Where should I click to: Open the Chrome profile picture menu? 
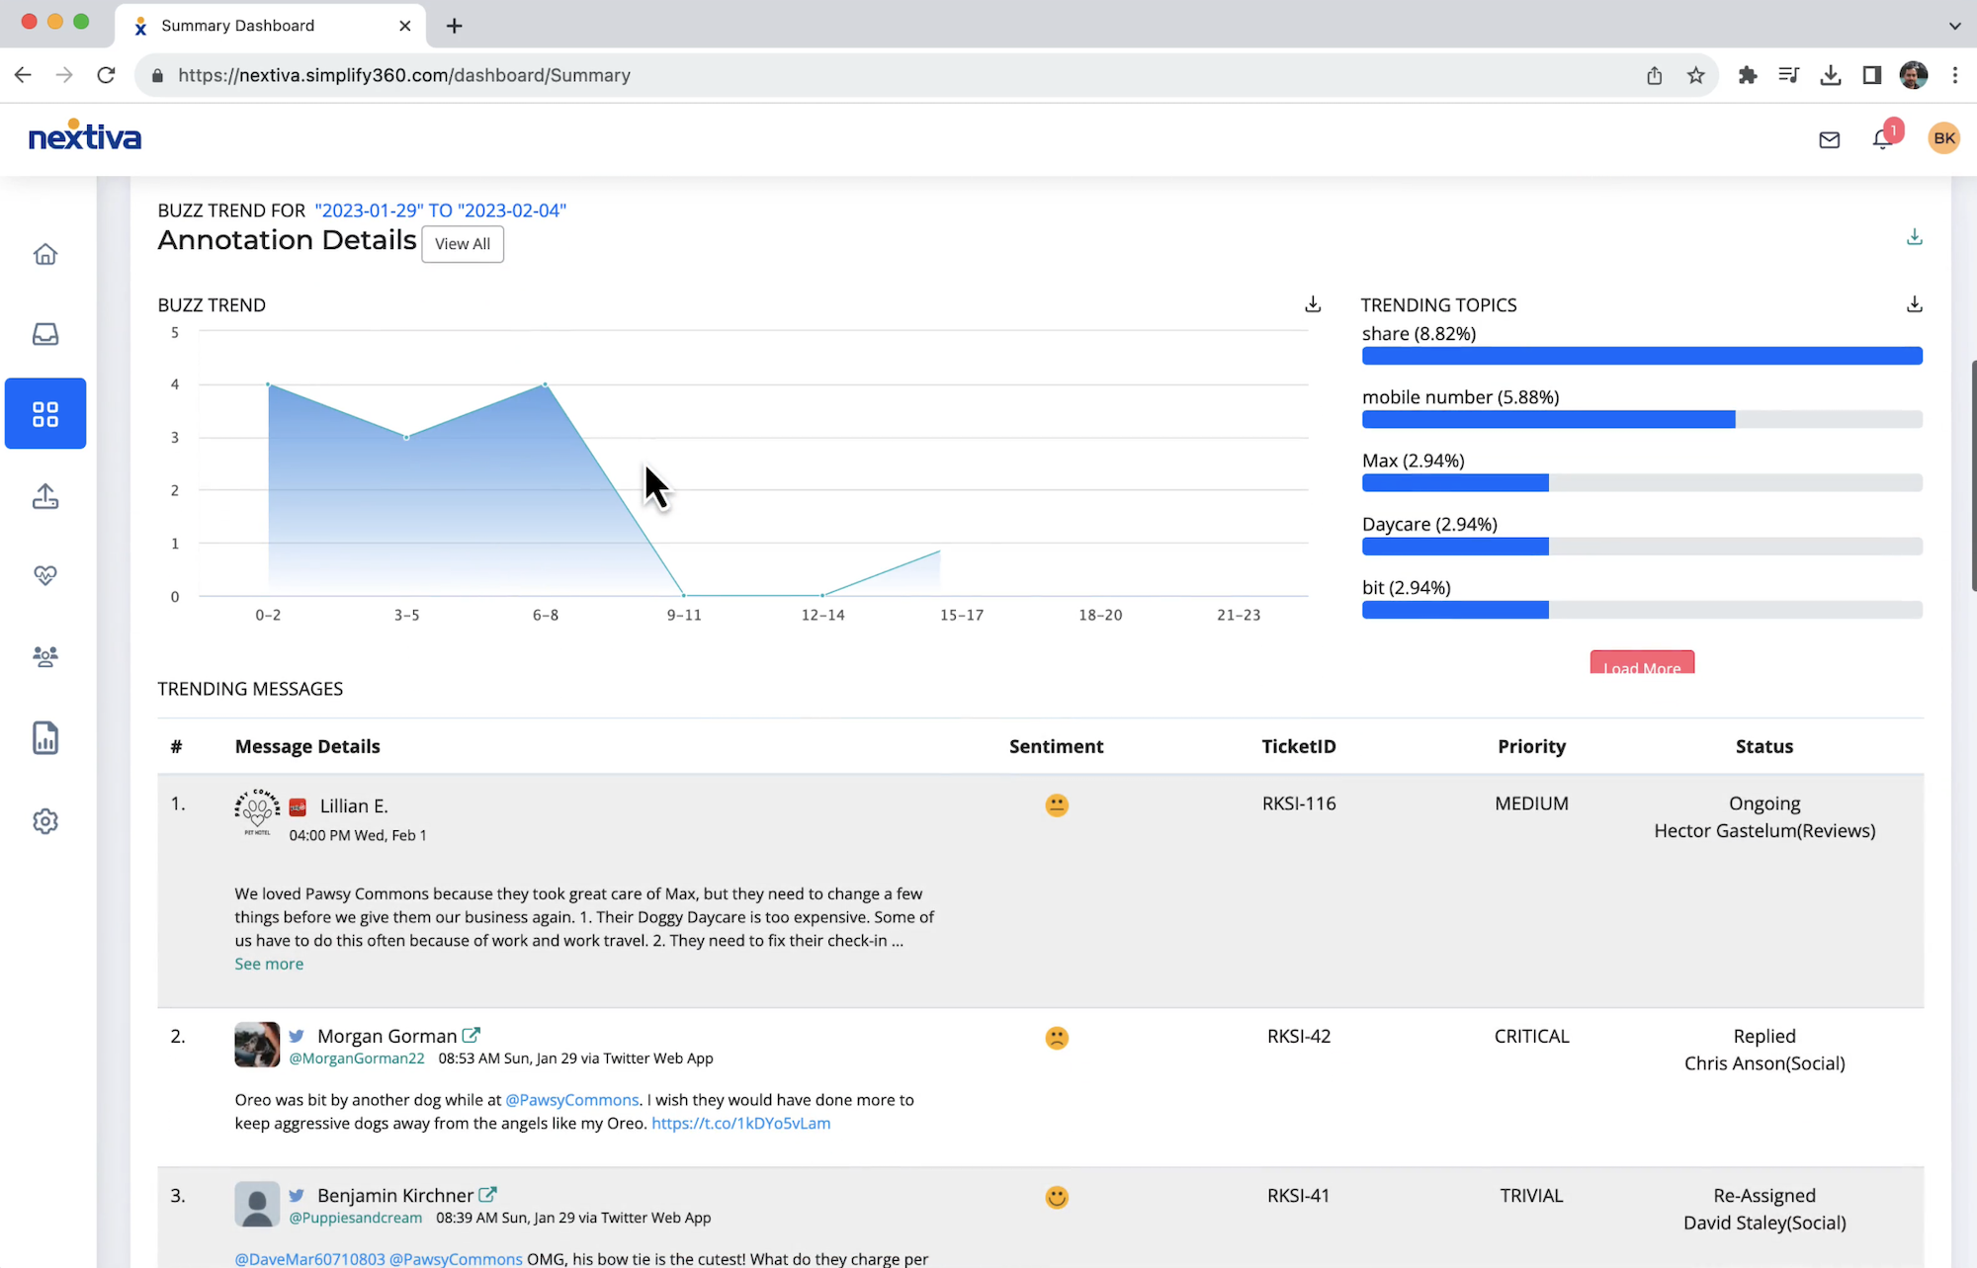tap(1914, 75)
